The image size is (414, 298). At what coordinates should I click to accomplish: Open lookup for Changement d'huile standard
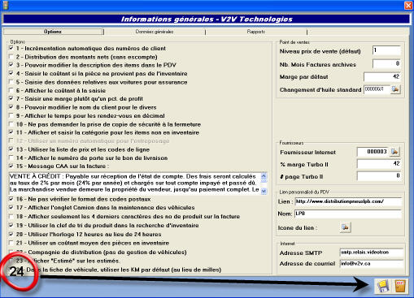[x=395, y=89]
